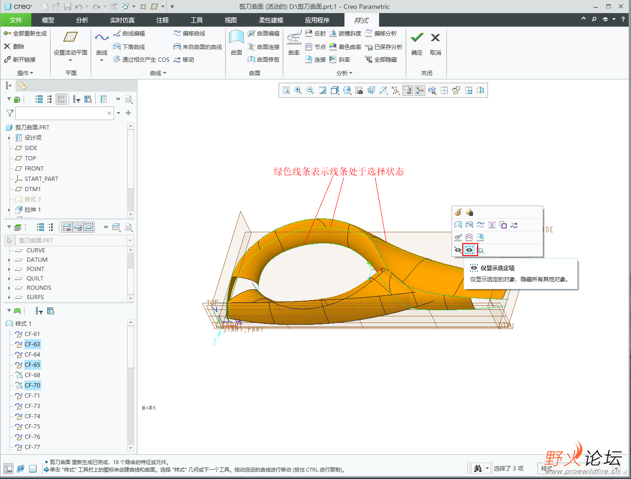
Task: Switch to the 应用程序 ribbon tab
Action: click(x=317, y=20)
